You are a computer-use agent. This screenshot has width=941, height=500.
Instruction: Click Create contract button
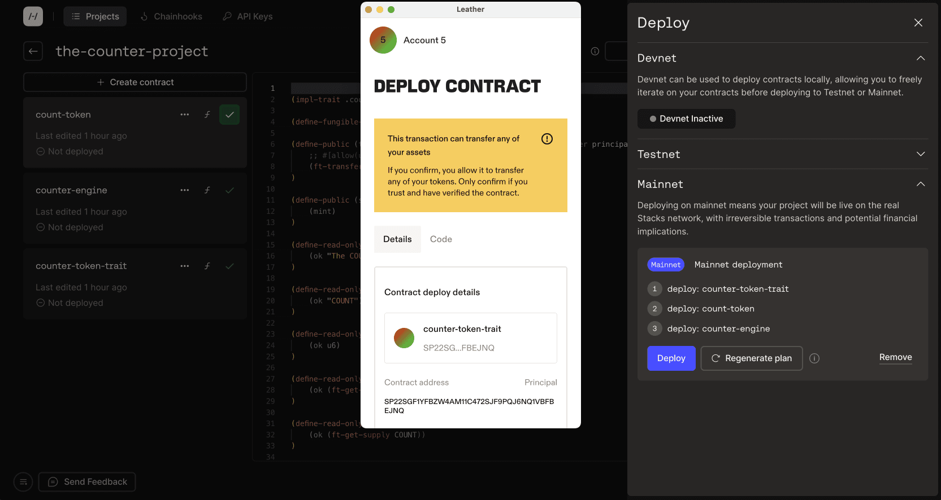pos(135,82)
